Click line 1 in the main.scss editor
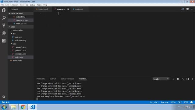 click(111, 13)
